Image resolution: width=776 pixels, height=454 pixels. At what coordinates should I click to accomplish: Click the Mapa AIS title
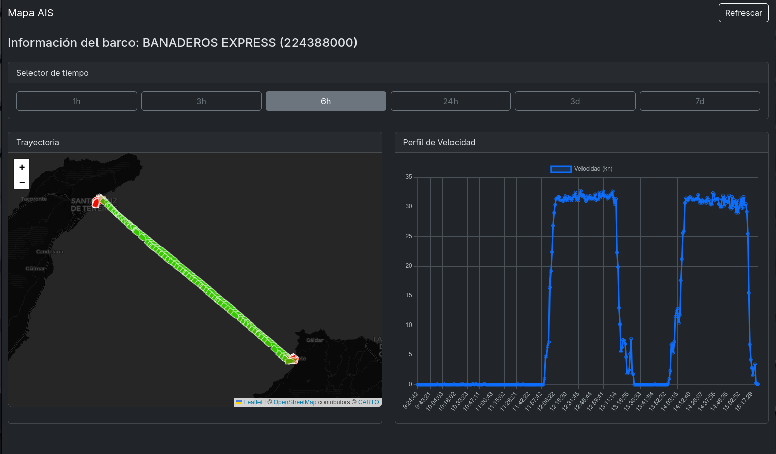pyautogui.click(x=30, y=13)
